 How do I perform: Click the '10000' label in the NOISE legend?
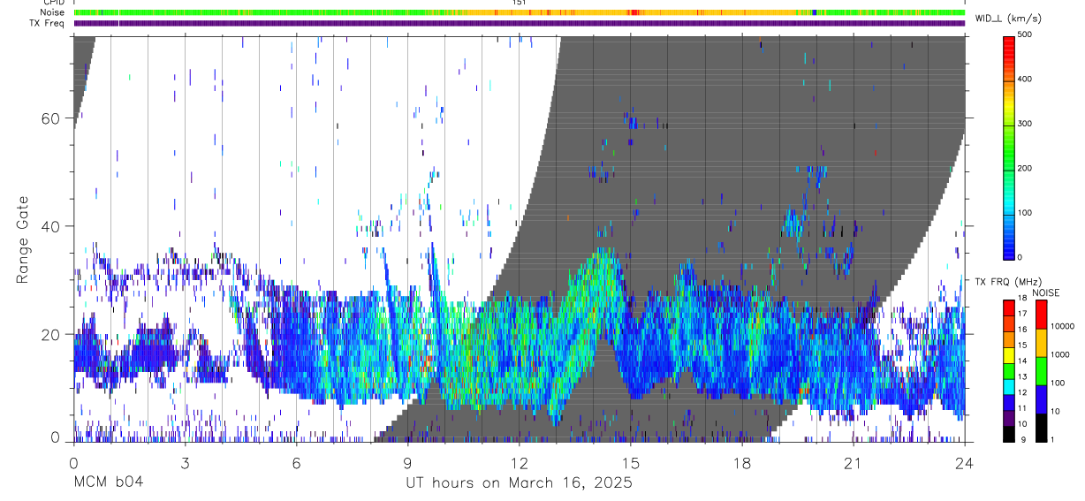(1062, 326)
